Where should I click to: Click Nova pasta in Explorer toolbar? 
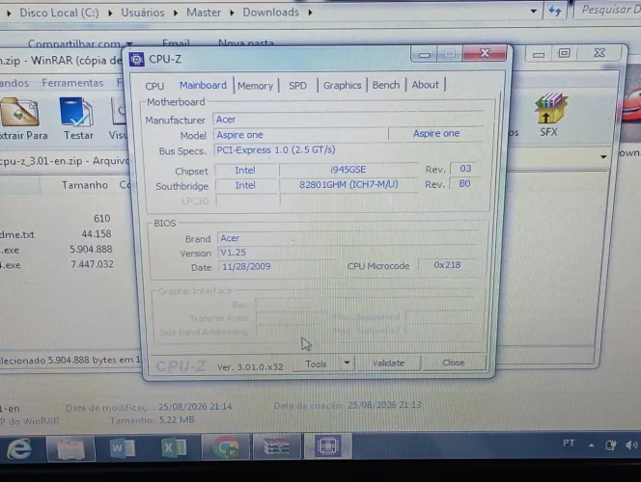tap(246, 42)
